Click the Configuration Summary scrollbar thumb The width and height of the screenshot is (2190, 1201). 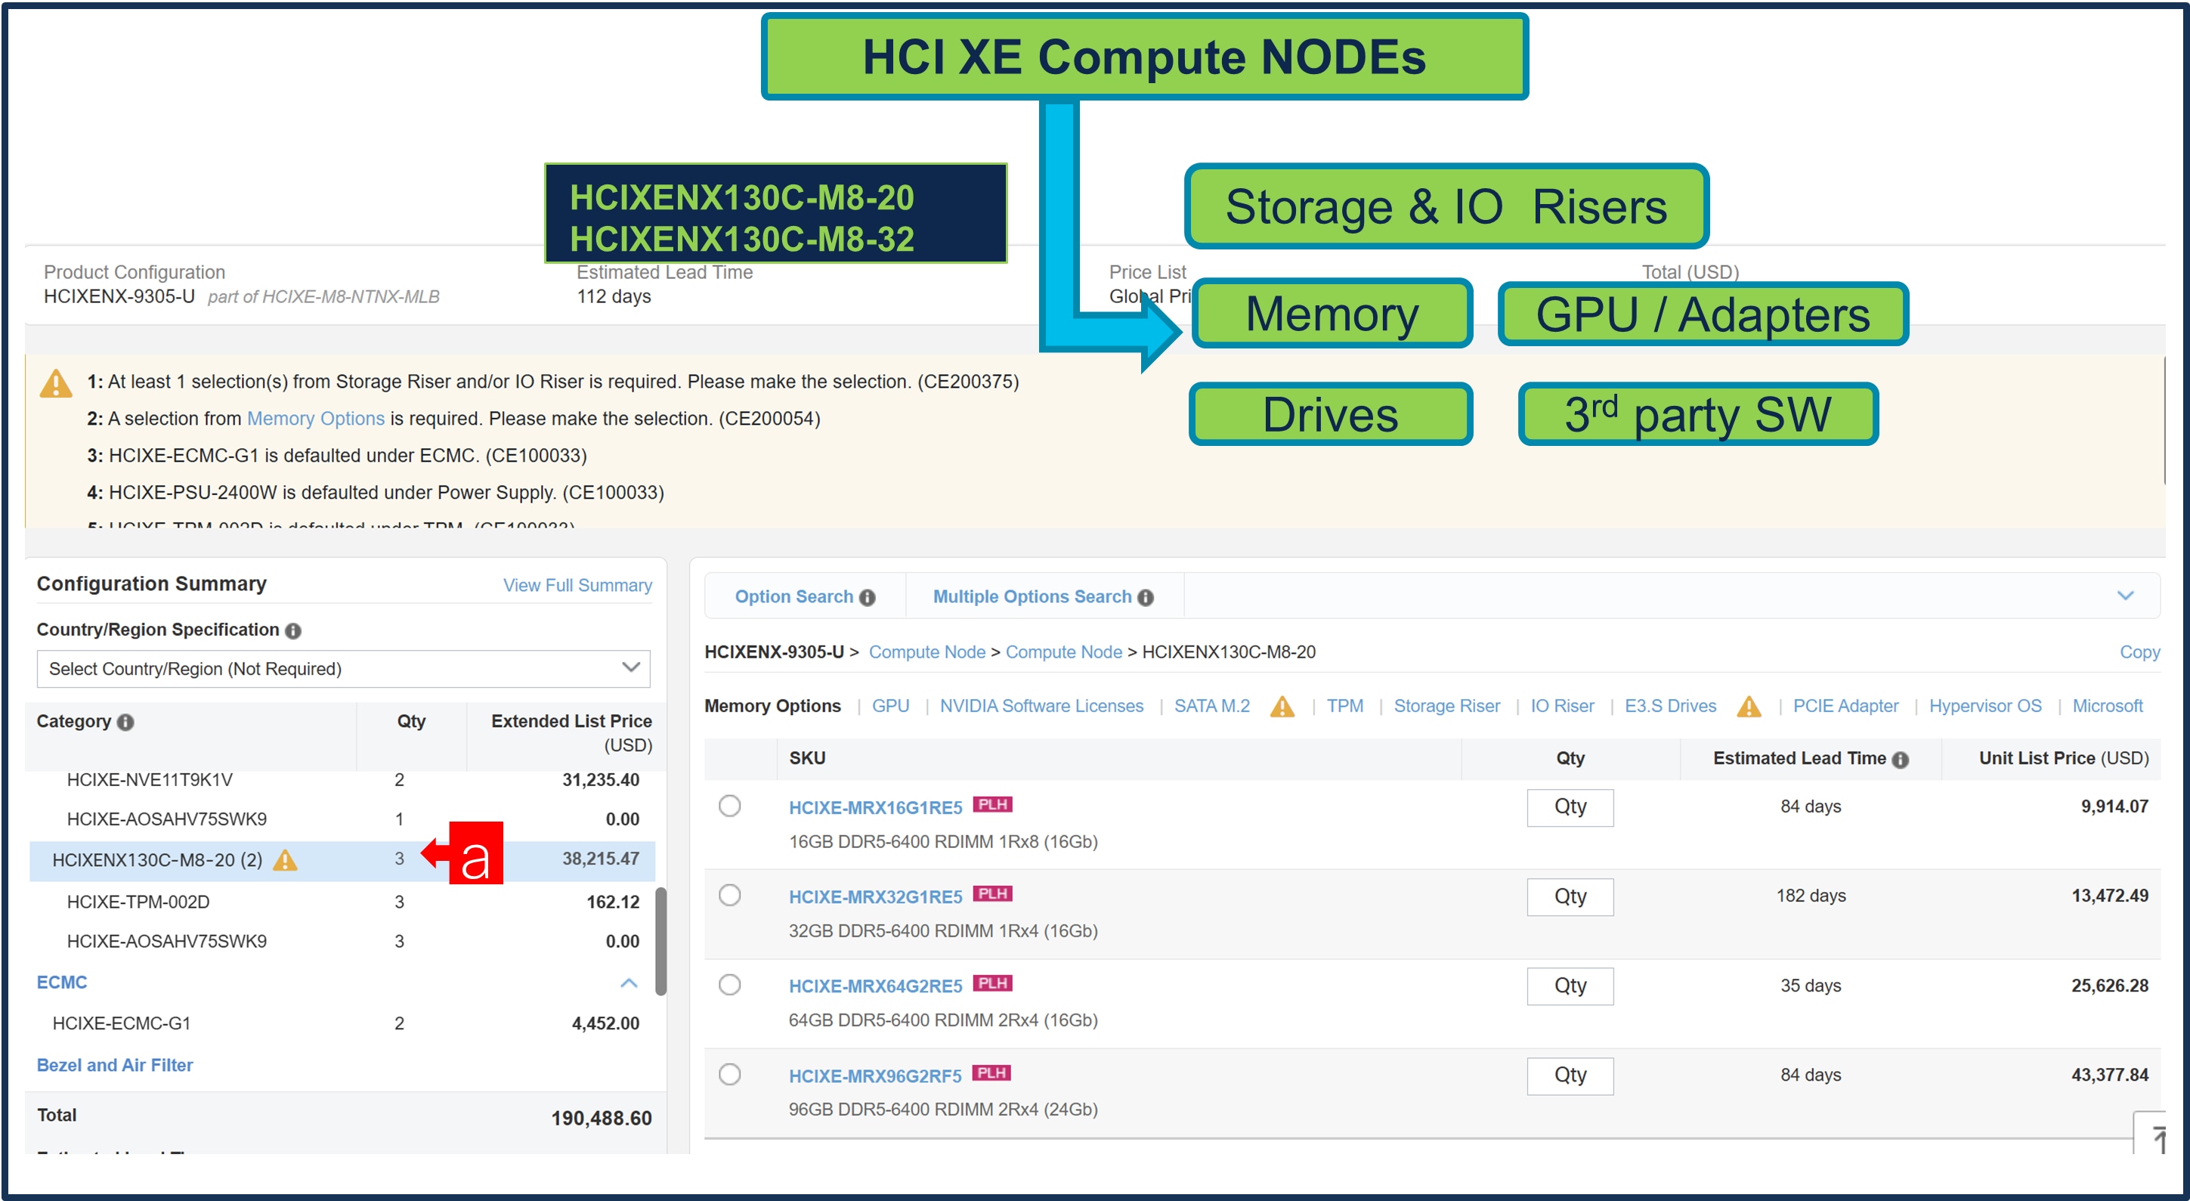pos(660,941)
